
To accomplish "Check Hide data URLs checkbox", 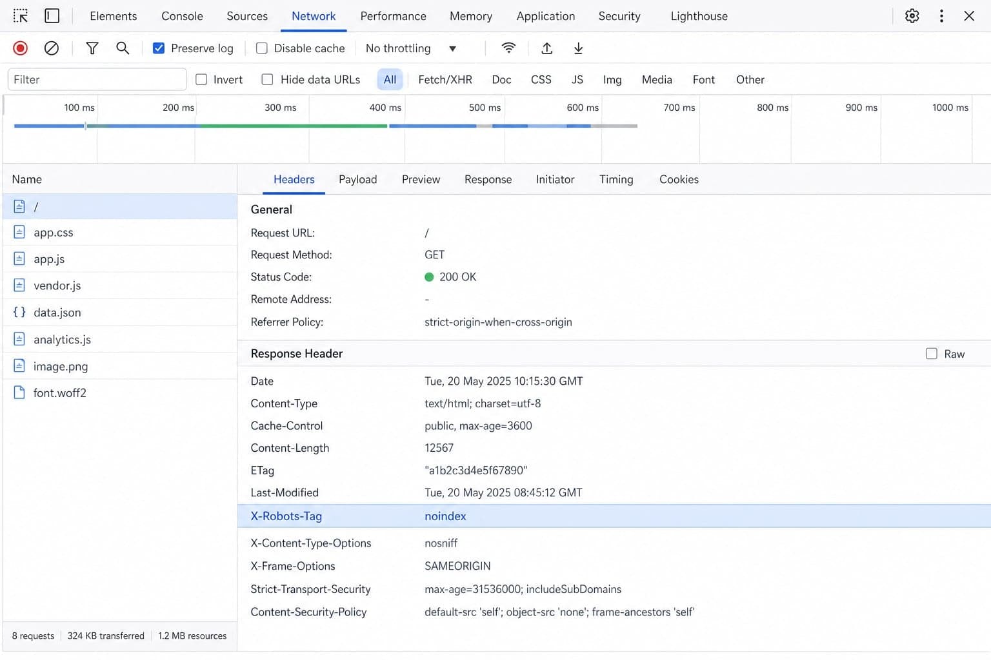I will click(267, 79).
